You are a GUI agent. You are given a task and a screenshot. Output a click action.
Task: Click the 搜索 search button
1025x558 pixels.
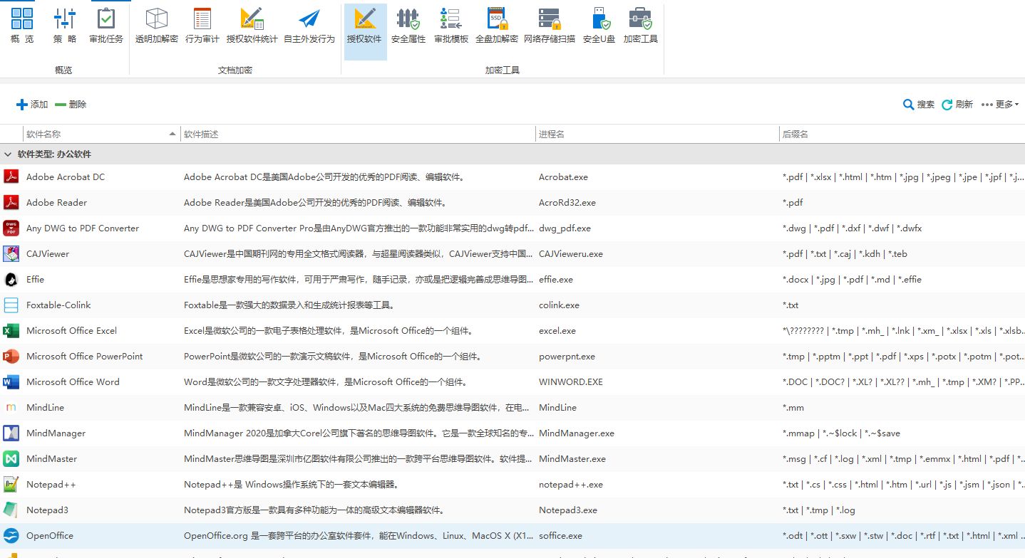pyautogui.click(x=919, y=105)
